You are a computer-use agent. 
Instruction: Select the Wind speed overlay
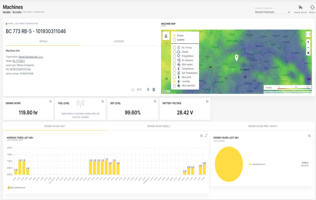pyautogui.click(x=175, y=65)
